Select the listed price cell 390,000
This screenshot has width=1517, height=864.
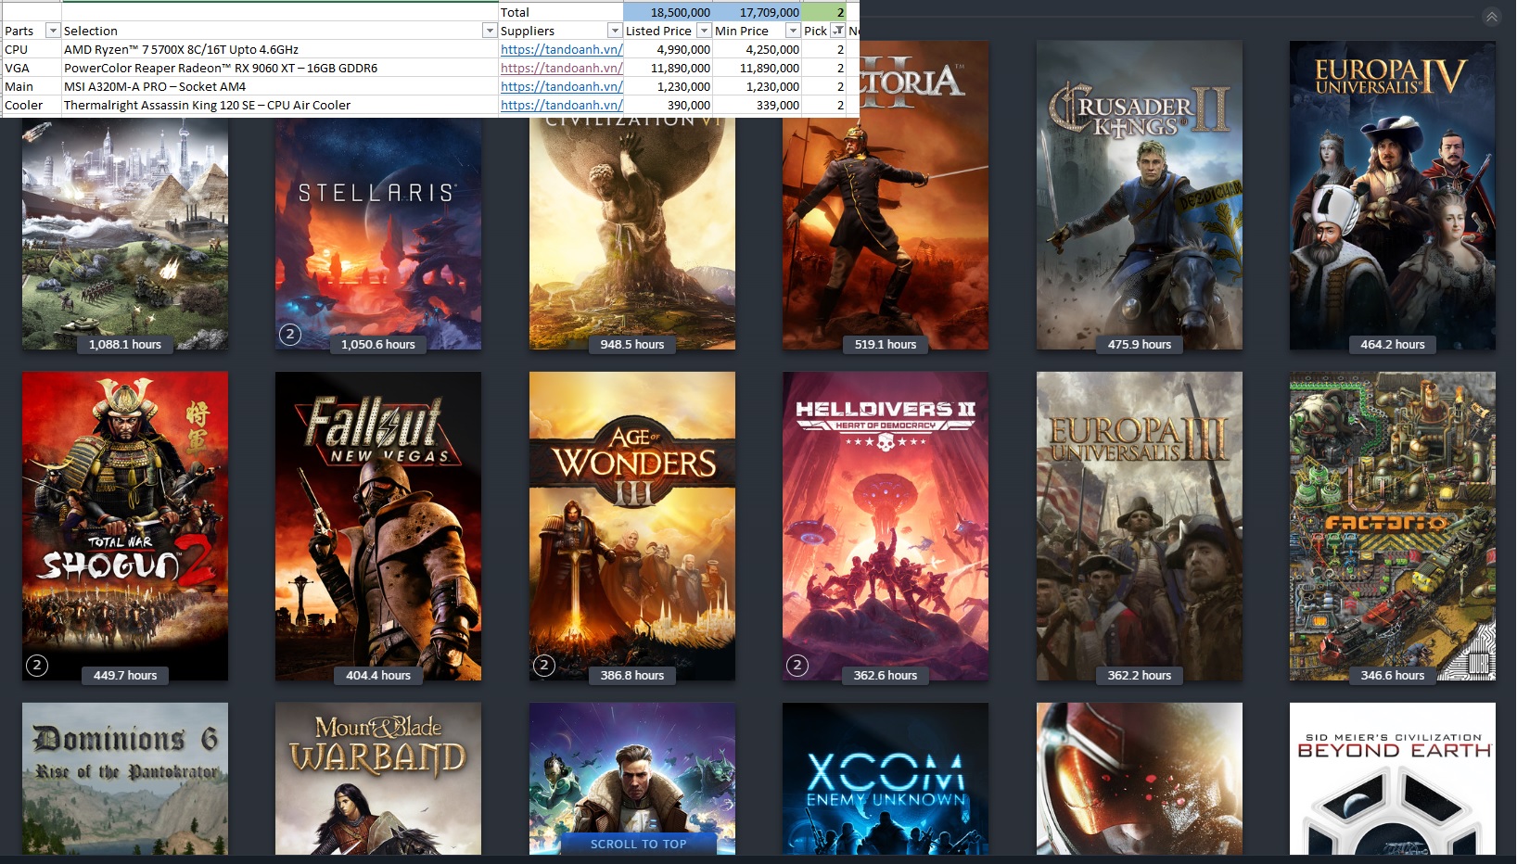click(x=668, y=105)
